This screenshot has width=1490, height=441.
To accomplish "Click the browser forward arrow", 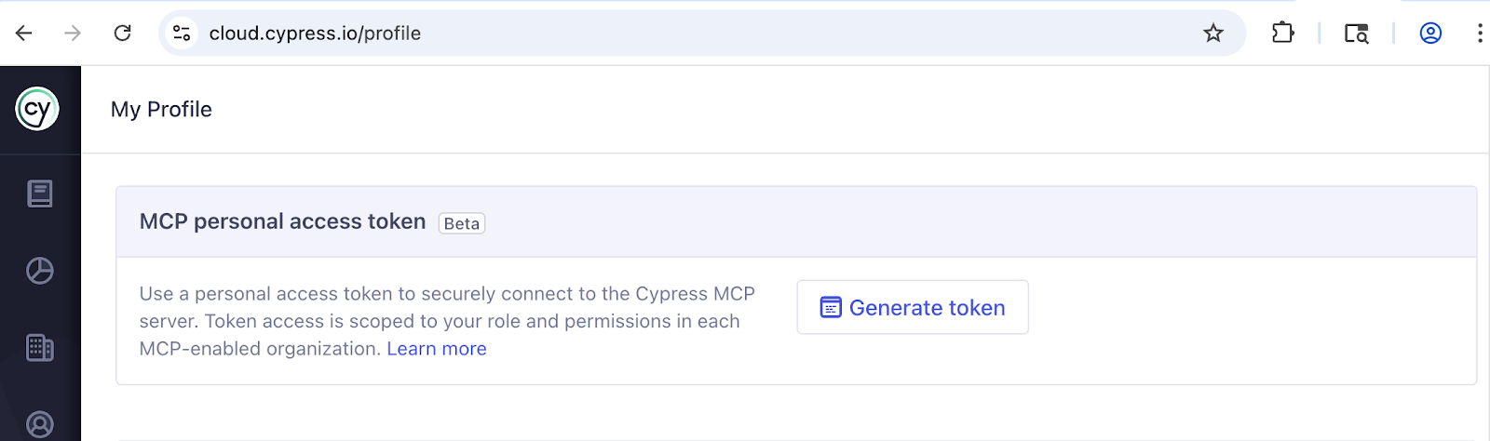I will (73, 33).
